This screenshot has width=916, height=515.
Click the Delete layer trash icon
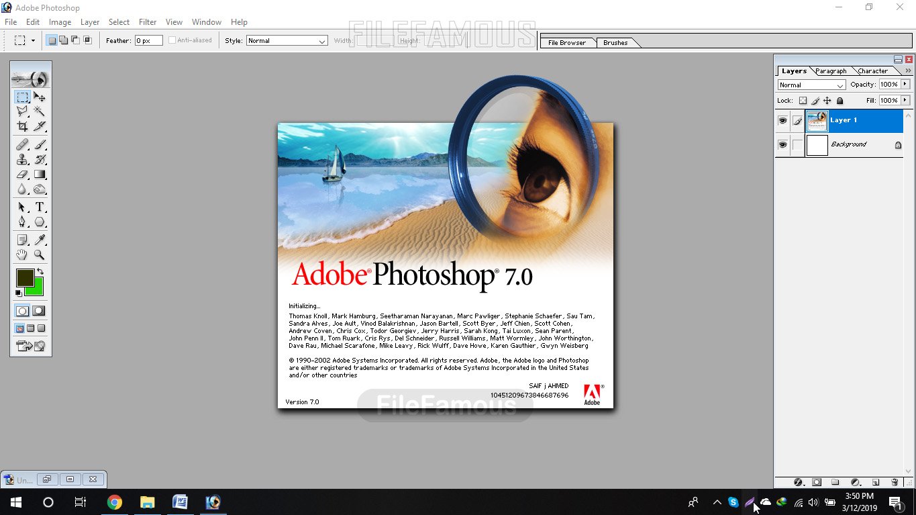pyautogui.click(x=895, y=482)
